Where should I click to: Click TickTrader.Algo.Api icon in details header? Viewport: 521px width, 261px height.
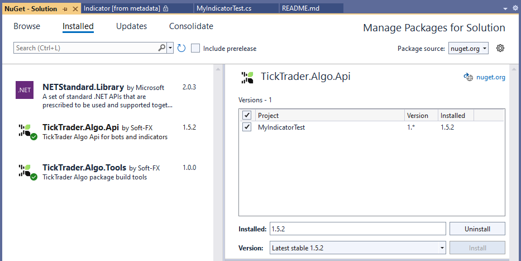point(247,77)
